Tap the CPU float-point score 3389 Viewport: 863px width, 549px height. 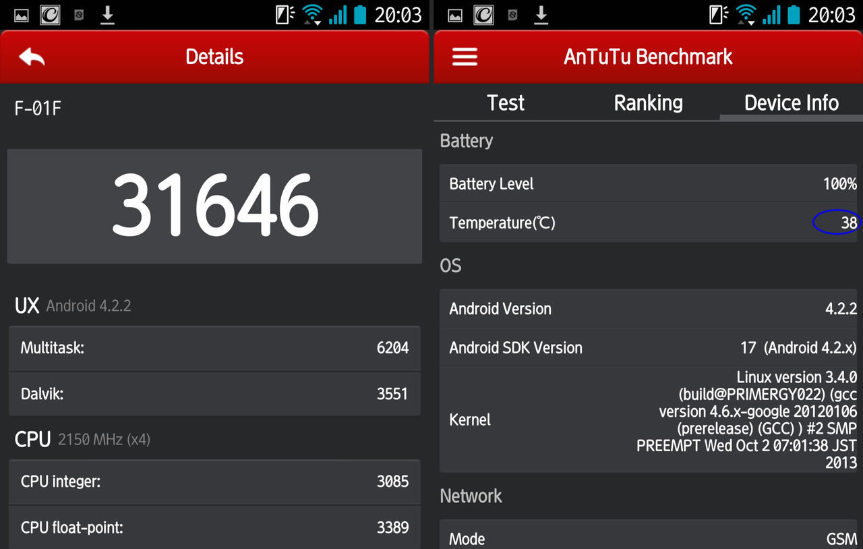(x=392, y=527)
